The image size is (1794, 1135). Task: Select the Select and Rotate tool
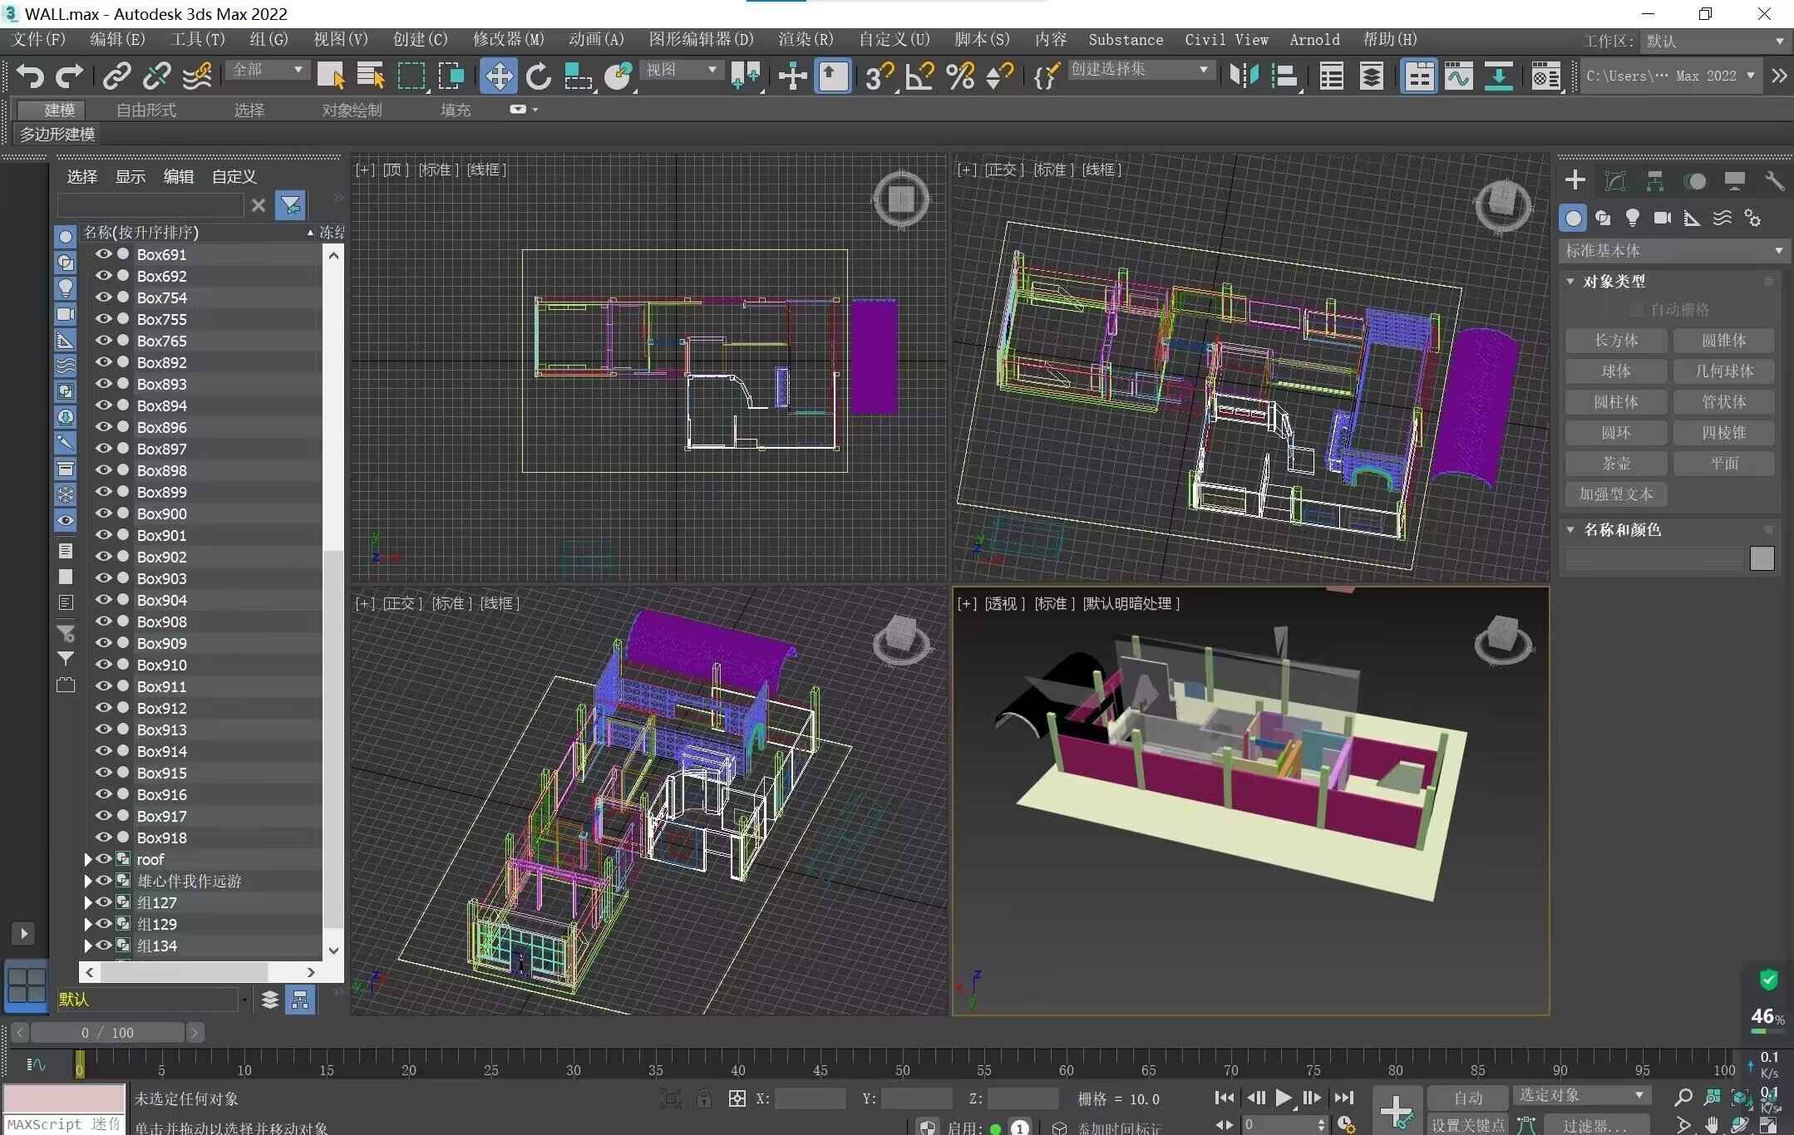(x=538, y=76)
